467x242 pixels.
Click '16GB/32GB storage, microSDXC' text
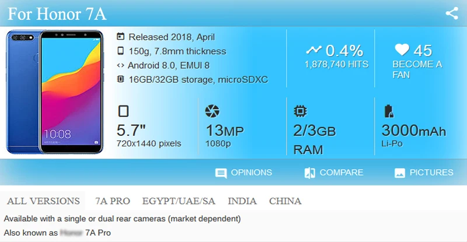click(x=198, y=79)
